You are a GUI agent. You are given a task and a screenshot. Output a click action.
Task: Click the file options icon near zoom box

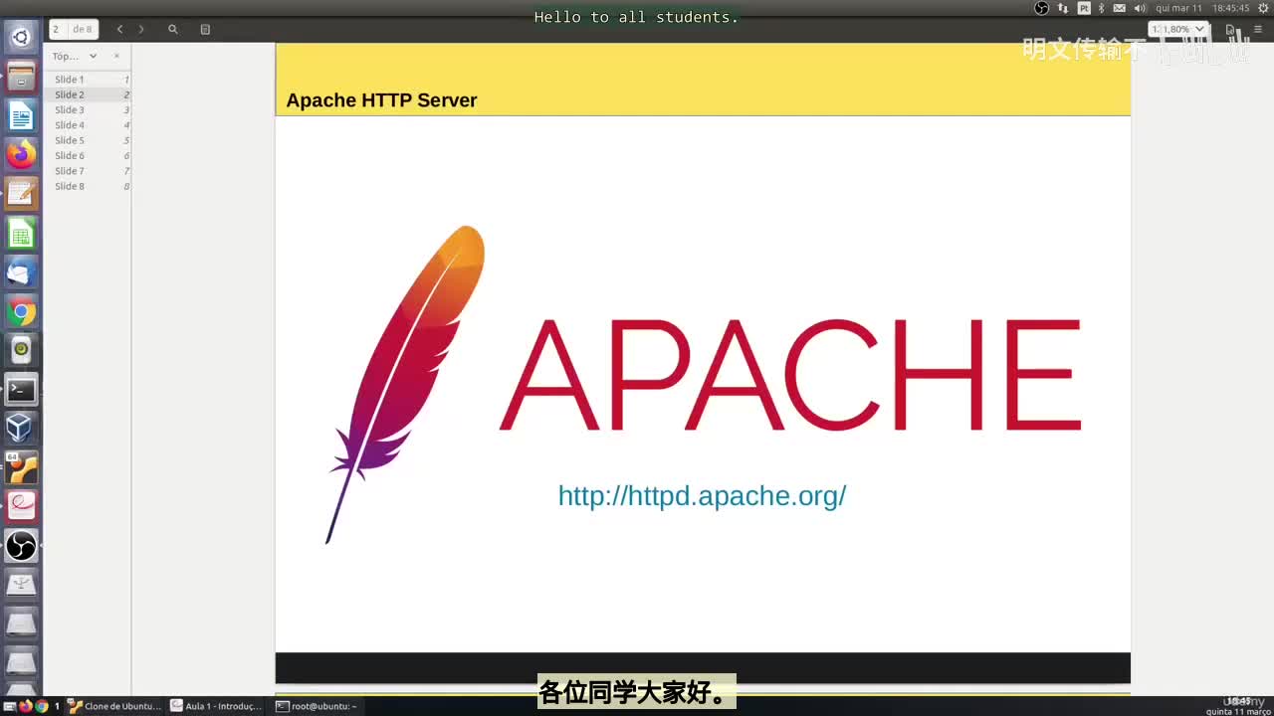(x=1231, y=30)
